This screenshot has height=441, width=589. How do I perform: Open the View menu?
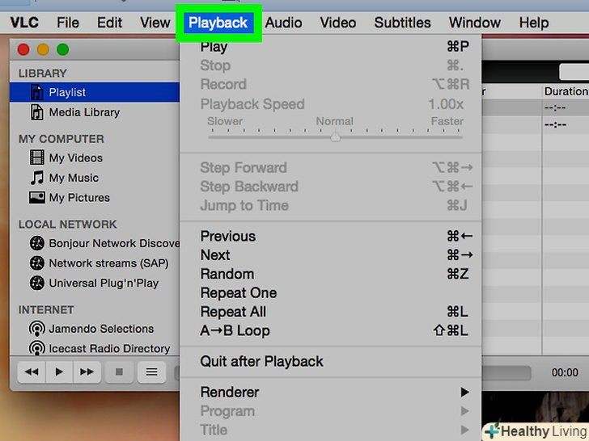(155, 23)
